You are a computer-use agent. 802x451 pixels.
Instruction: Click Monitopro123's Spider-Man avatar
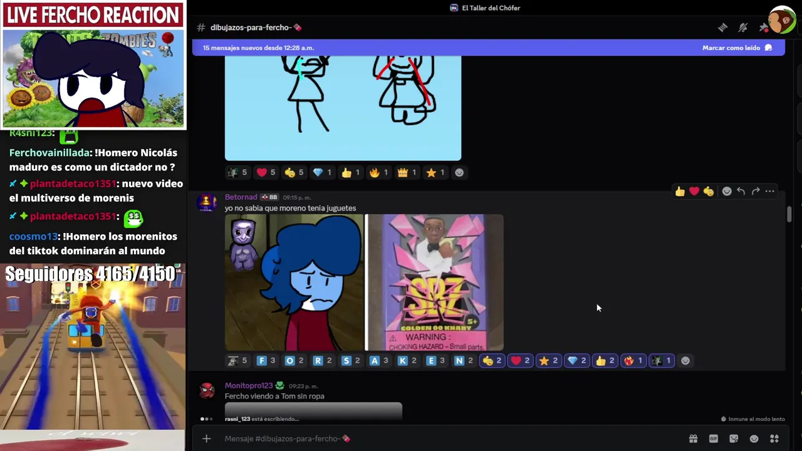click(x=207, y=391)
